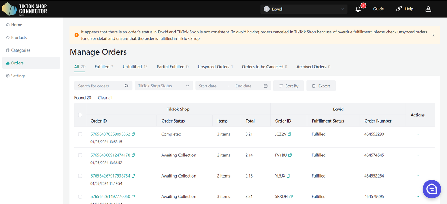Open the calendar icon in date range
Screen dimensions: 447x204
(266, 86)
